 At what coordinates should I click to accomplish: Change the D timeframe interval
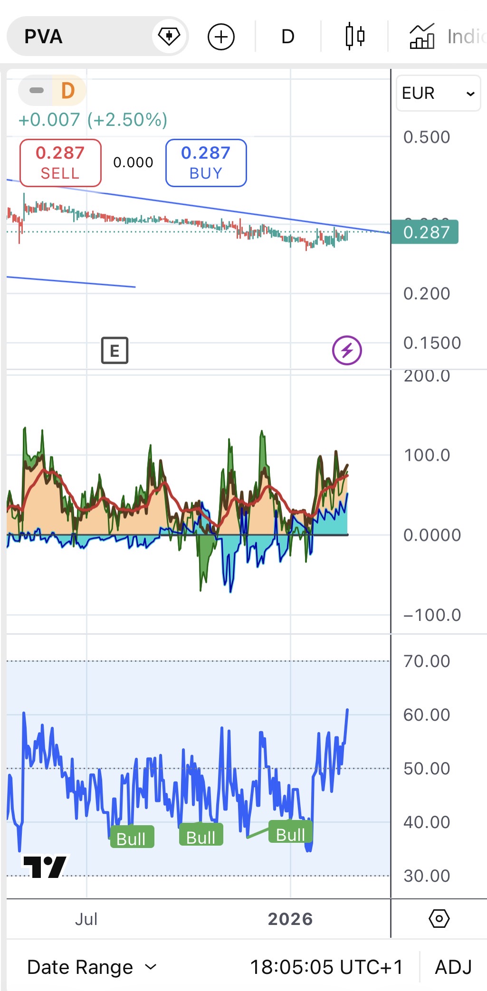pos(288,37)
